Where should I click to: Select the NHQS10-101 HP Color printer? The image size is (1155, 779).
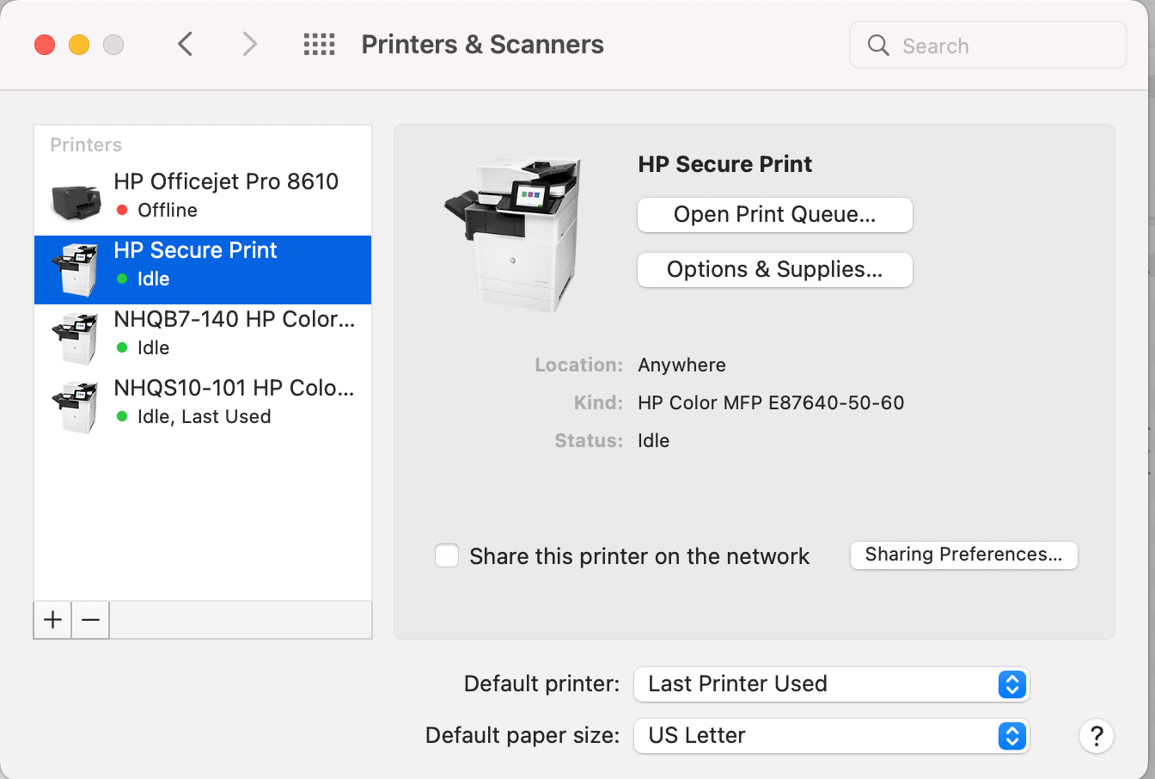[203, 407]
